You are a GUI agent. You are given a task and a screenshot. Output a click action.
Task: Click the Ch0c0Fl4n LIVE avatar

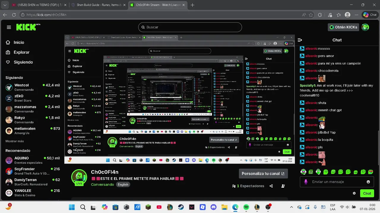coord(79,177)
